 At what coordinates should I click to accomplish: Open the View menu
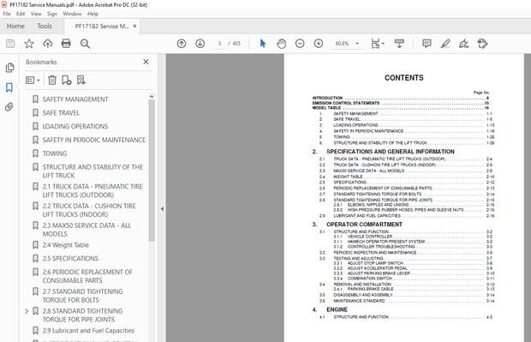[x=36, y=14]
